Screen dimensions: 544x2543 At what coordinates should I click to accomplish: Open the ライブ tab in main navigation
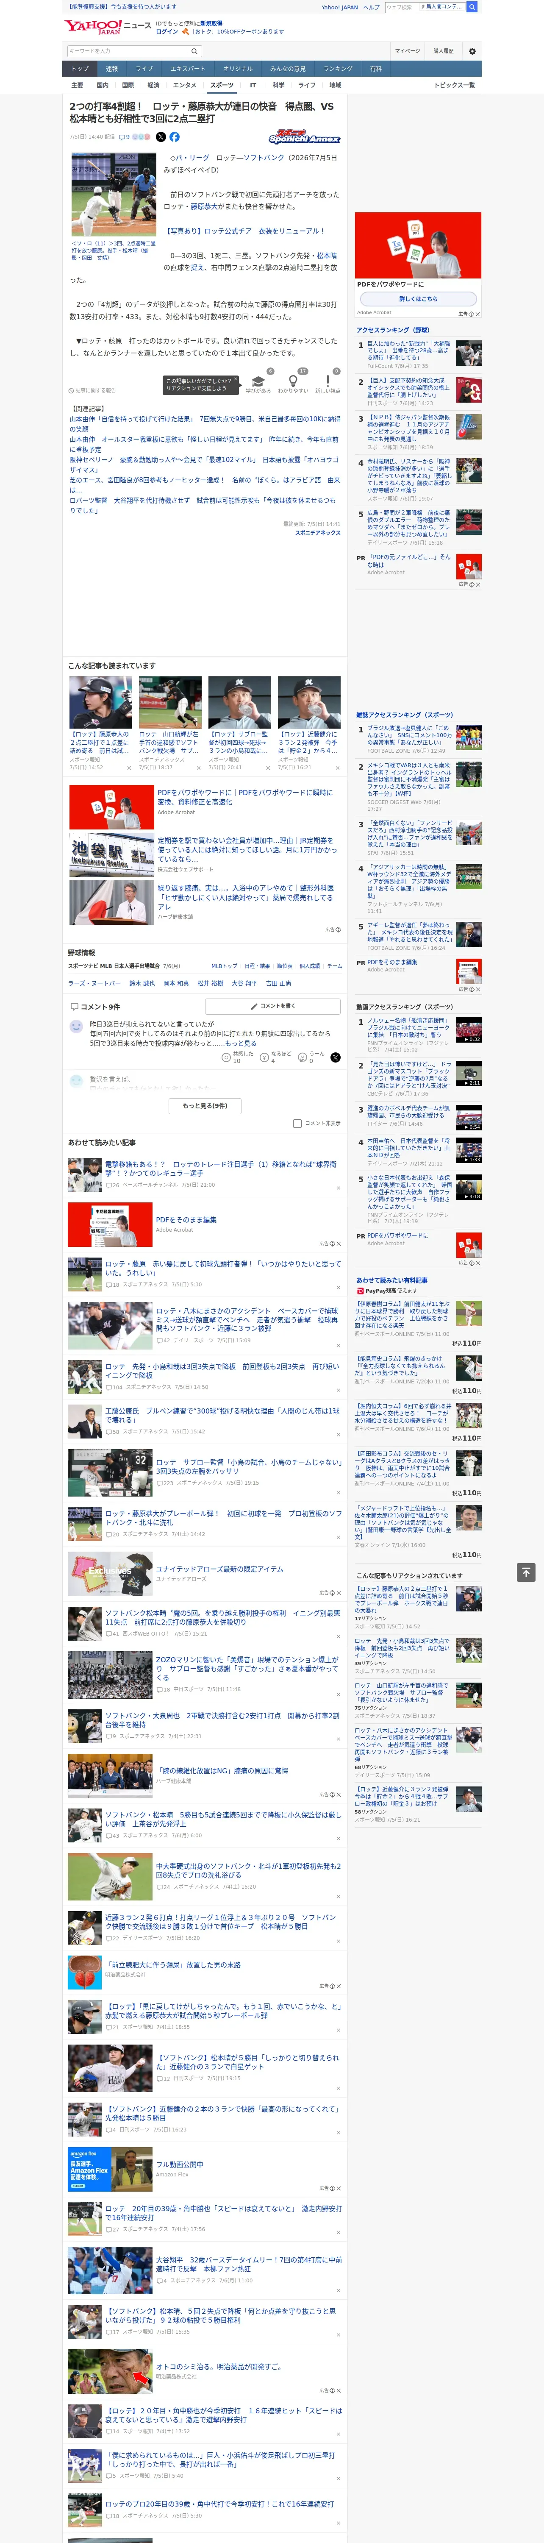144,69
